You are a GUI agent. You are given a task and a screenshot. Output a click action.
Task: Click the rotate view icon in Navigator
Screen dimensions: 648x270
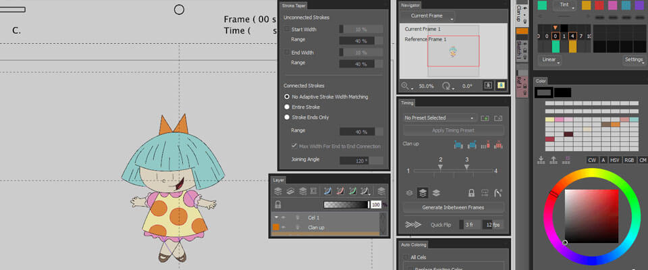[446, 86]
